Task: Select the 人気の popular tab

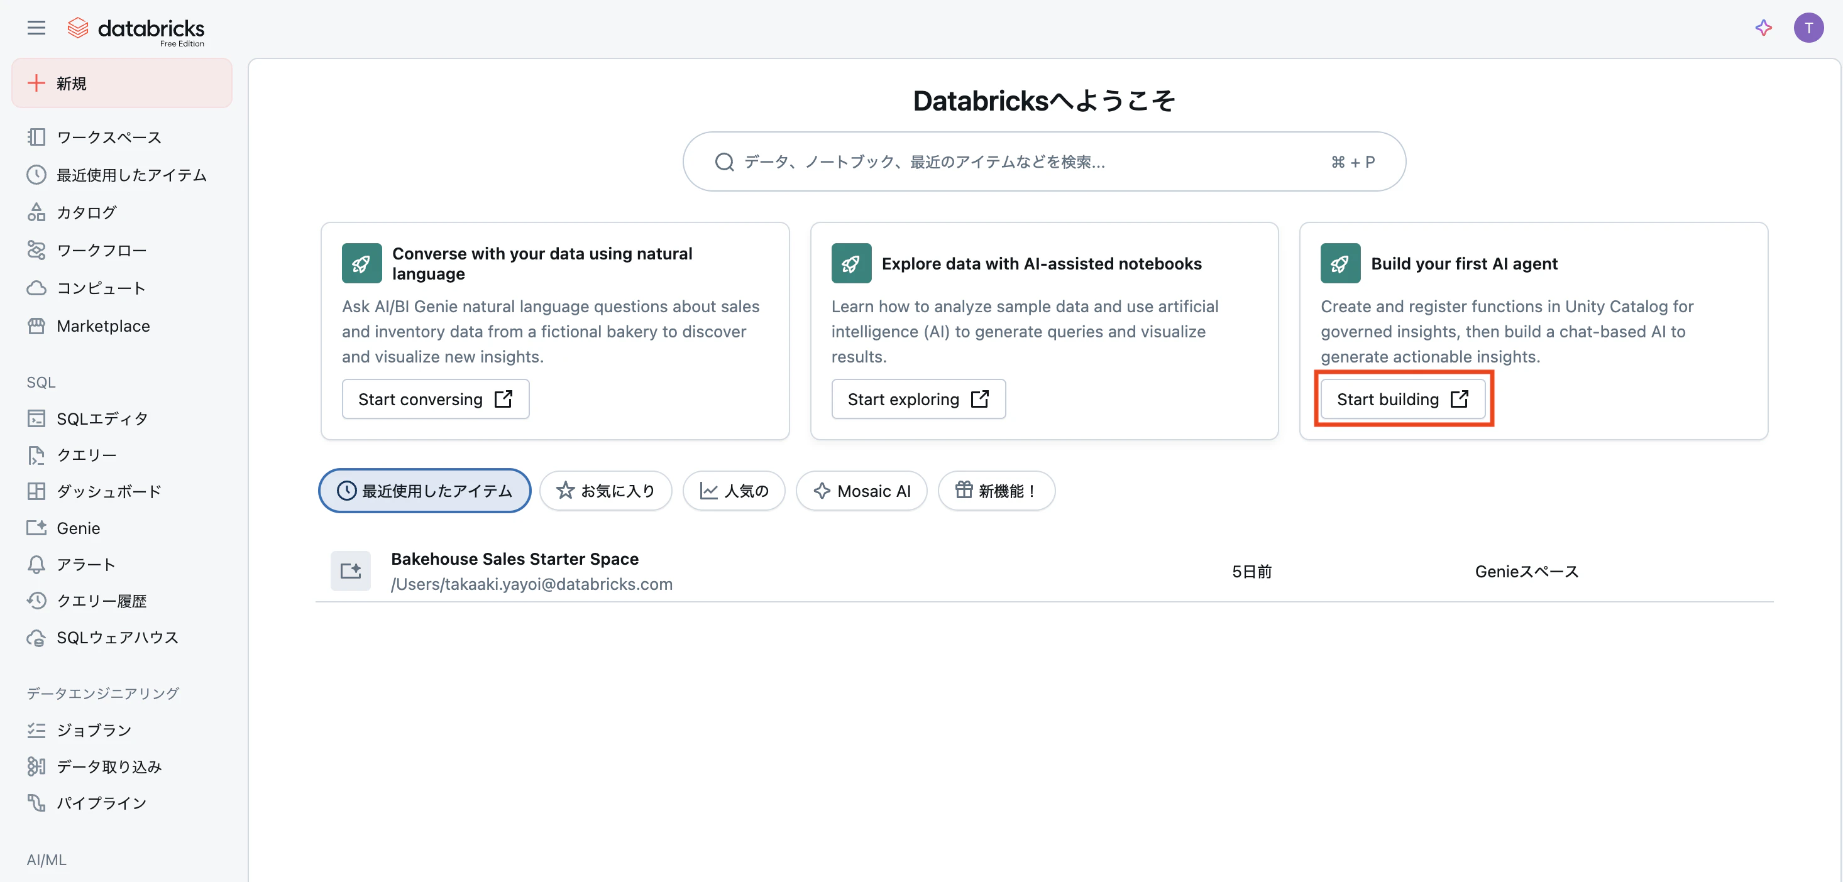Action: [734, 491]
